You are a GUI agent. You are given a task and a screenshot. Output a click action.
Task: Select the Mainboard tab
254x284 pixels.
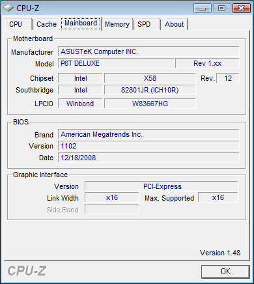tap(81, 23)
